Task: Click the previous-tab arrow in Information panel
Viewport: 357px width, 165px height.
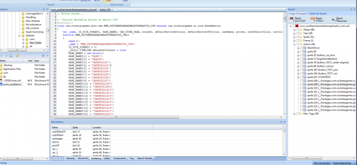Action: pyautogui.click(x=55, y=158)
